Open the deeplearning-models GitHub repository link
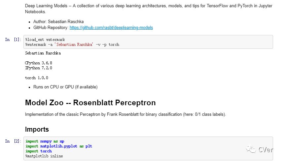This screenshot has height=161, width=282. (111, 28)
